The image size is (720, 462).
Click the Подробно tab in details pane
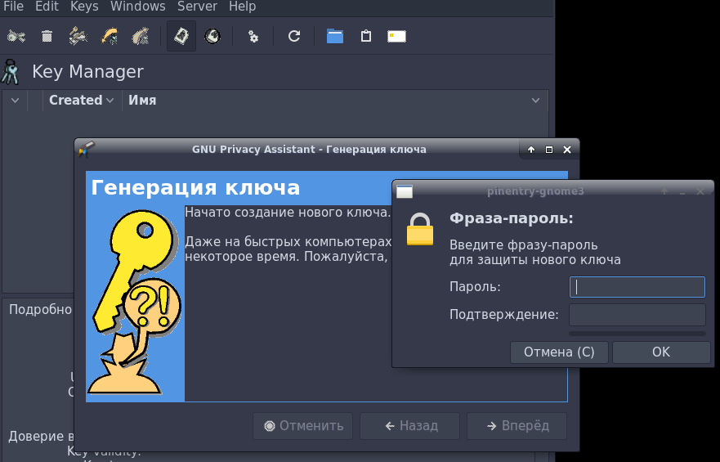pyautogui.click(x=40, y=310)
